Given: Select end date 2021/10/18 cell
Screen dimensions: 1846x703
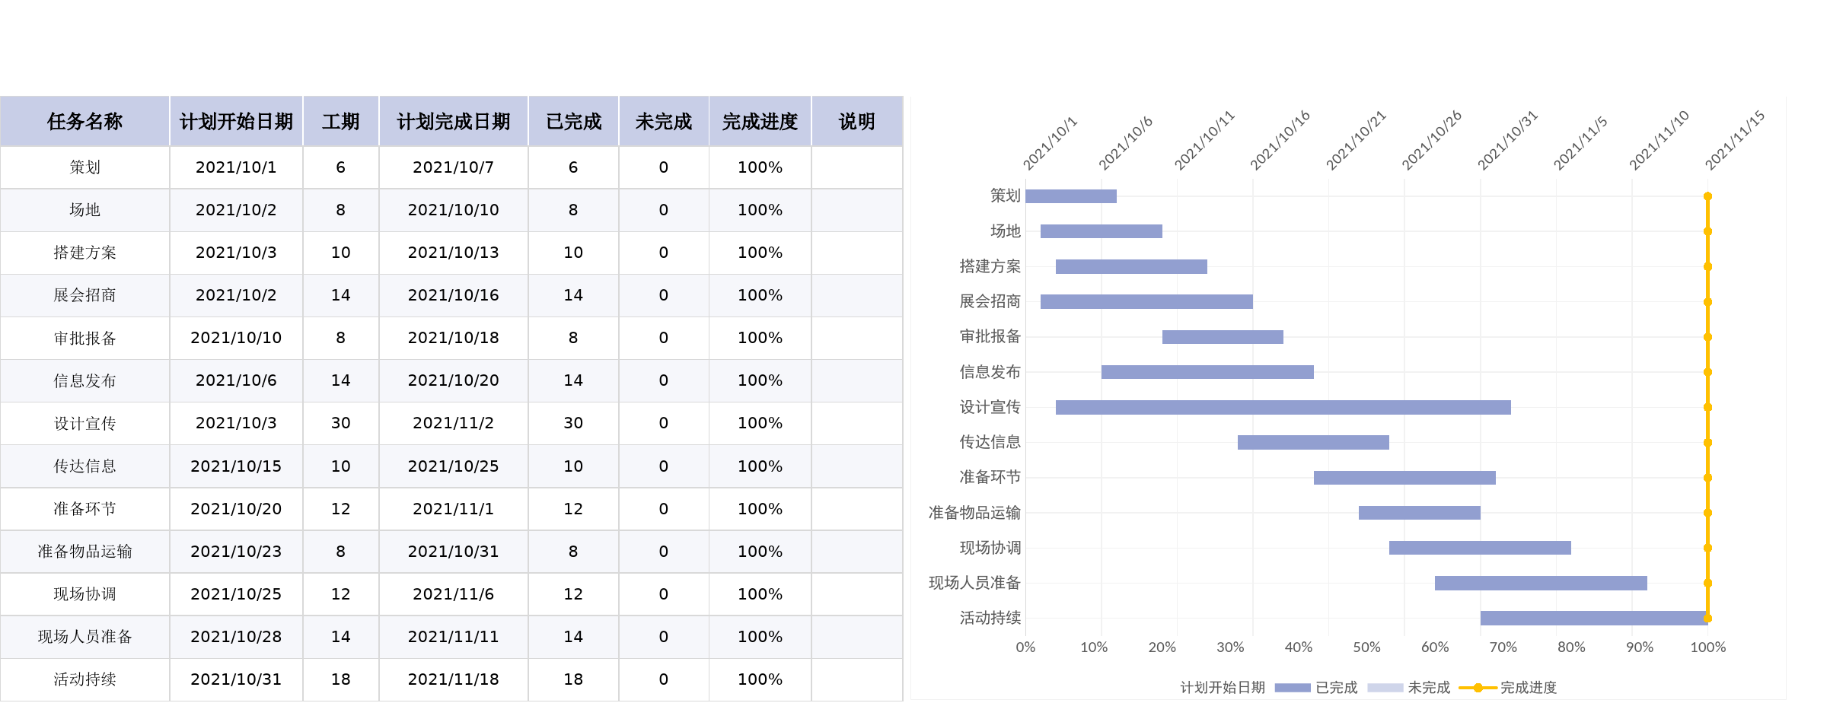Looking at the screenshot, I should 454,338.
